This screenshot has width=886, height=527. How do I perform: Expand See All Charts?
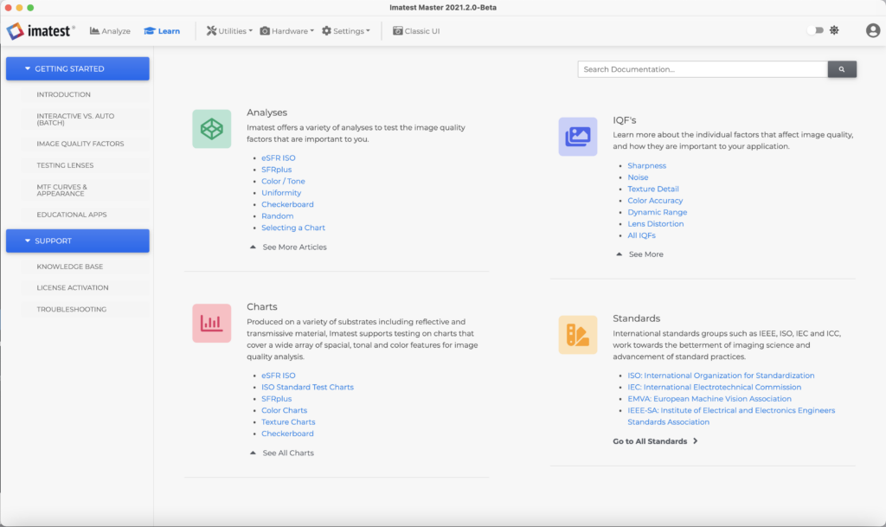pyautogui.click(x=282, y=453)
